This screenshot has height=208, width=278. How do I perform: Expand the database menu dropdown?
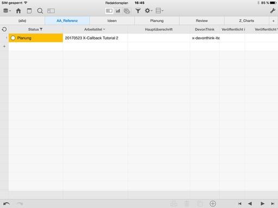(x=7, y=11)
